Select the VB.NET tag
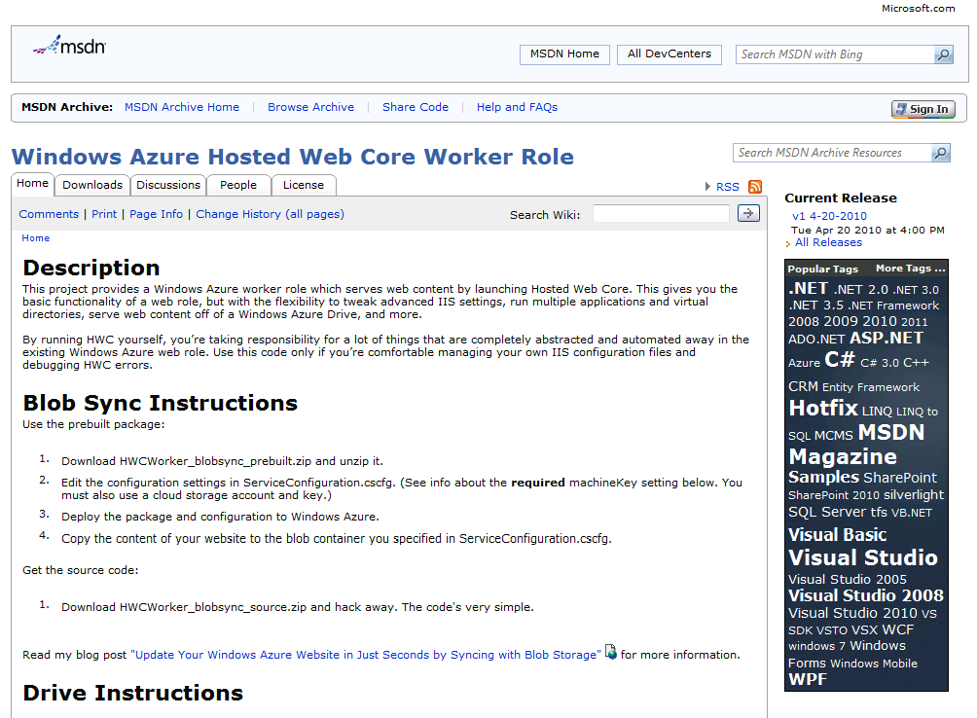Viewport: 977px width, 718px height. click(x=912, y=513)
